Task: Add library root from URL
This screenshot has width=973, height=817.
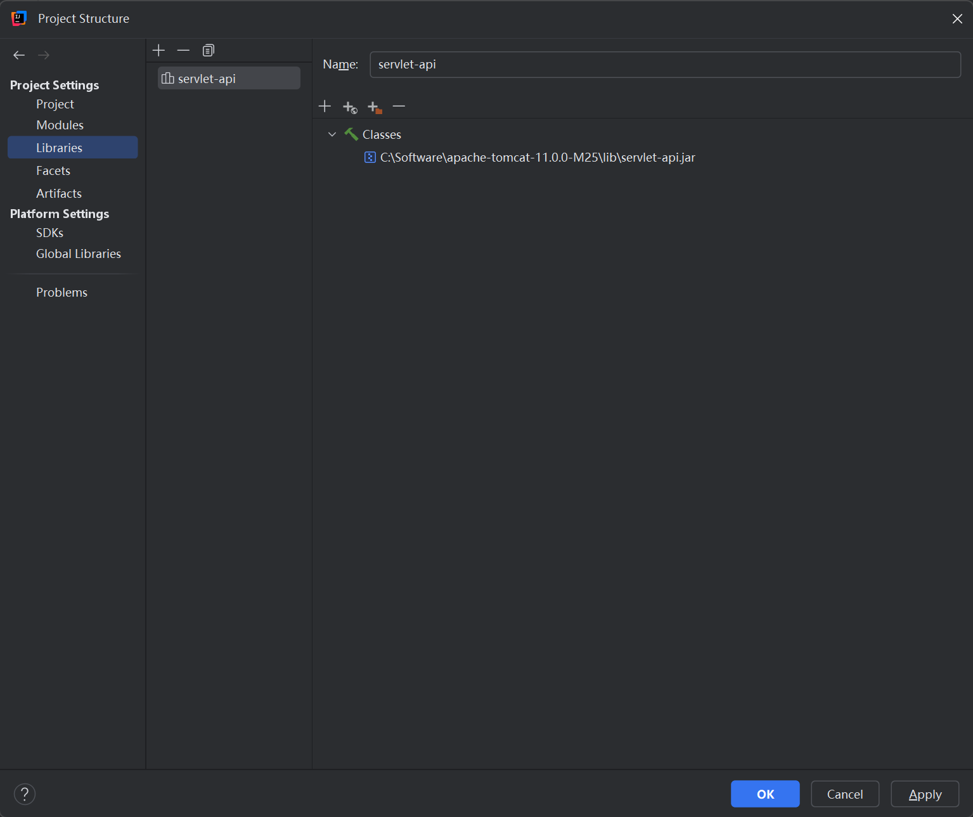Action: point(350,107)
